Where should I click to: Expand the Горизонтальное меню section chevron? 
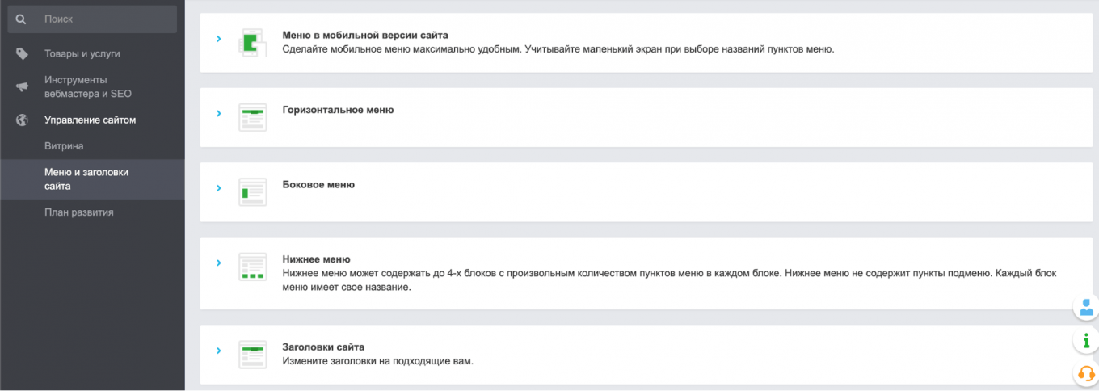click(x=219, y=113)
